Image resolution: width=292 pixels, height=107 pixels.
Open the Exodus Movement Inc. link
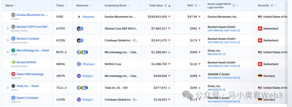pyautogui.click(x=32, y=15)
